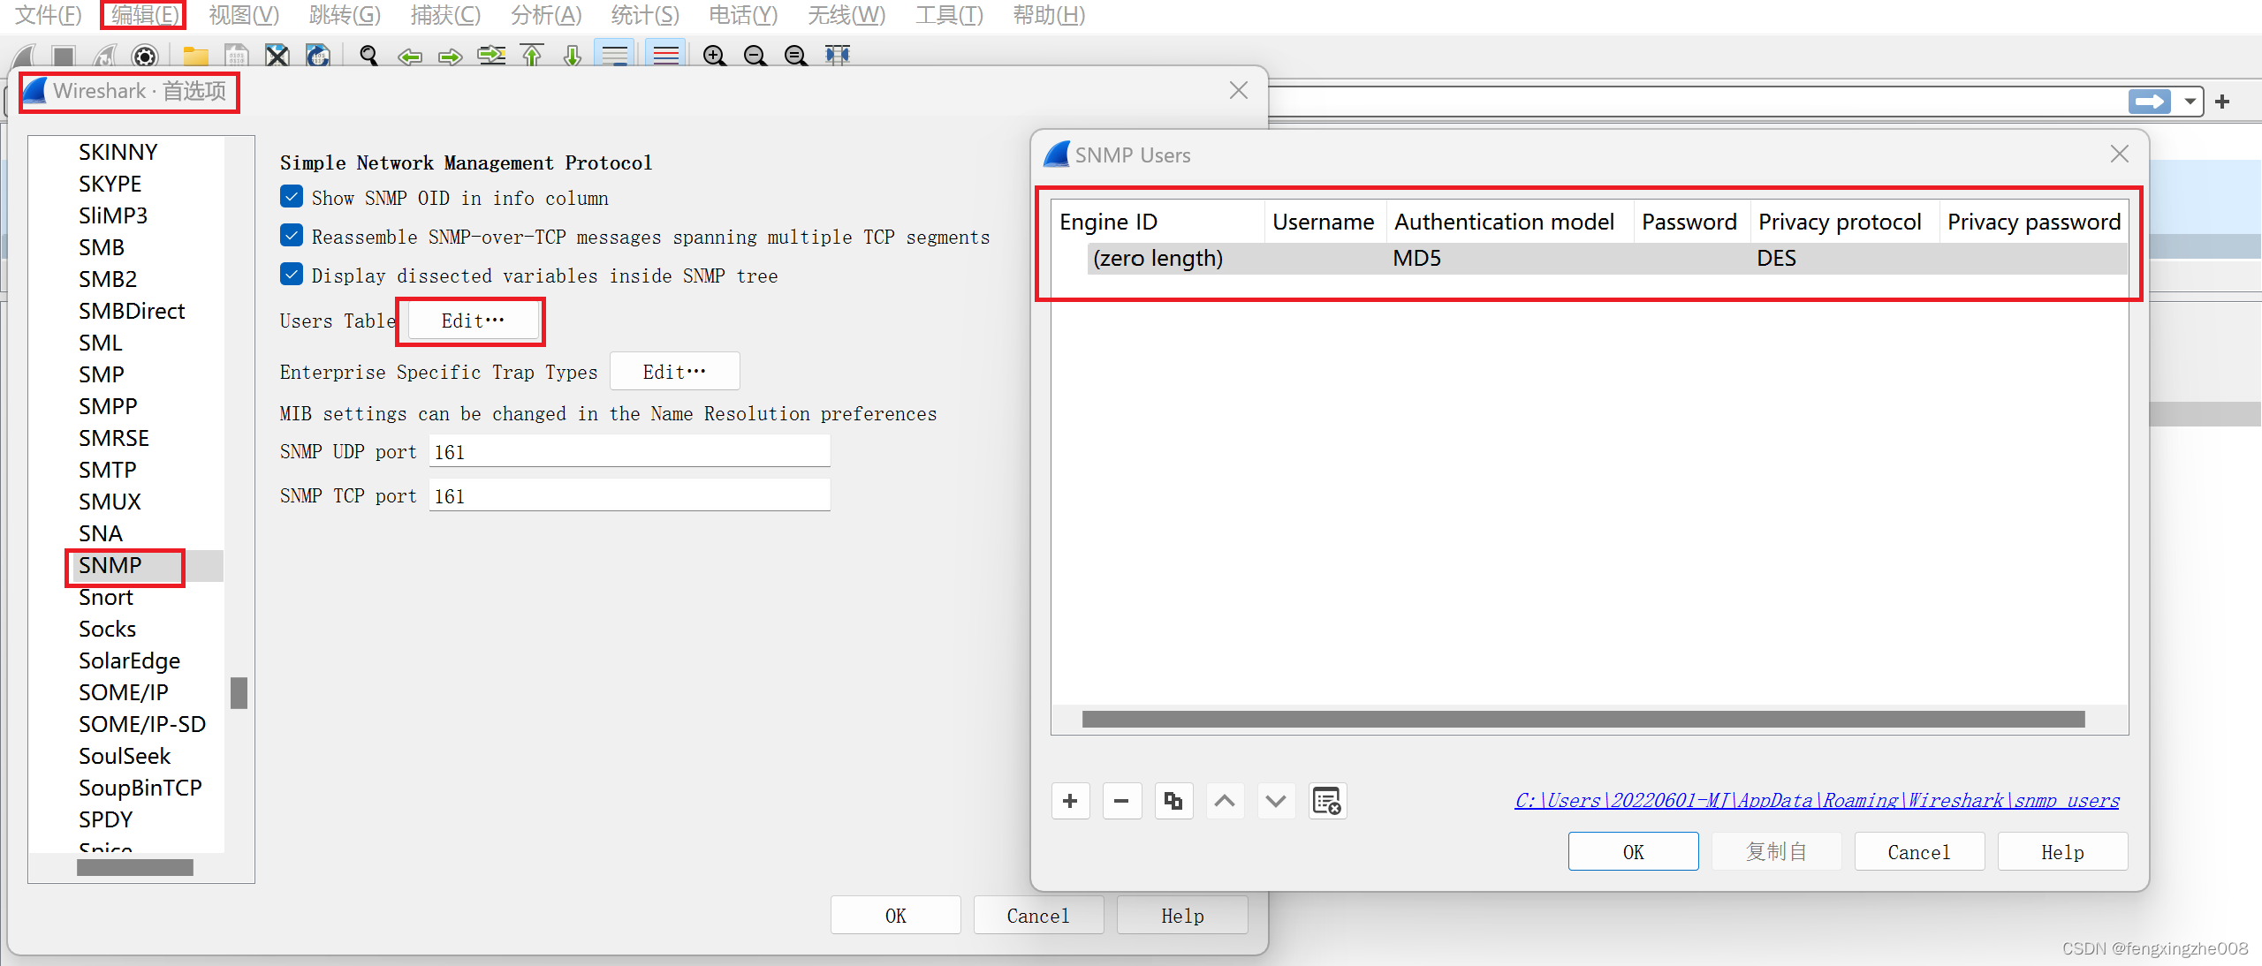Image resolution: width=2262 pixels, height=966 pixels.
Task: Open the 分析(A) menu
Action: [546, 15]
